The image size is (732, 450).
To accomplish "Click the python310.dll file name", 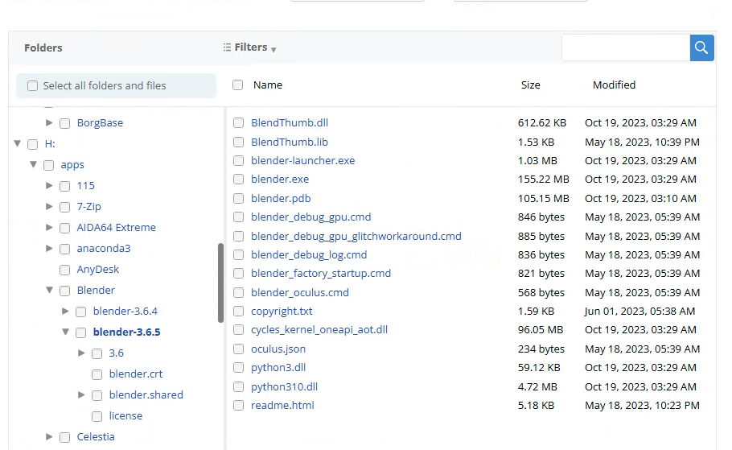I will (x=284, y=386).
